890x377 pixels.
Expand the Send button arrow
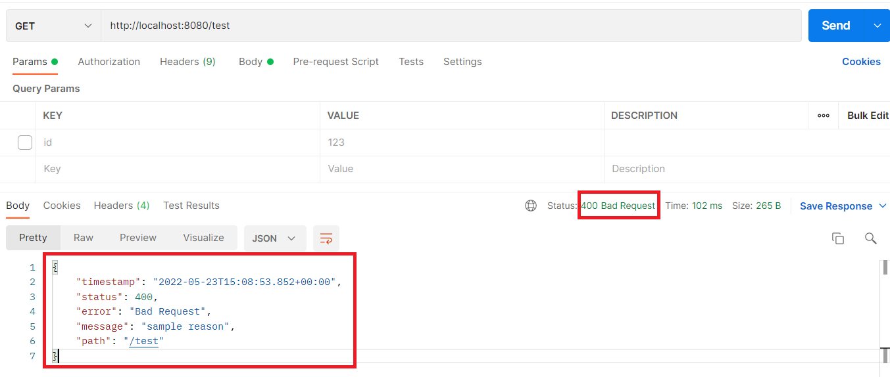coord(877,26)
